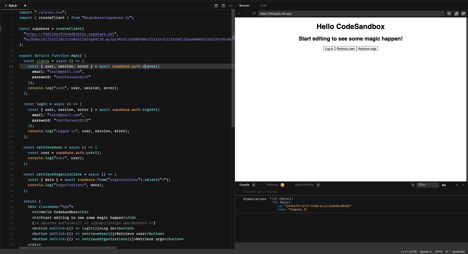Toggle the split editor layout icon
This screenshot has height=254, width=468.
pyautogui.click(x=216, y=6)
